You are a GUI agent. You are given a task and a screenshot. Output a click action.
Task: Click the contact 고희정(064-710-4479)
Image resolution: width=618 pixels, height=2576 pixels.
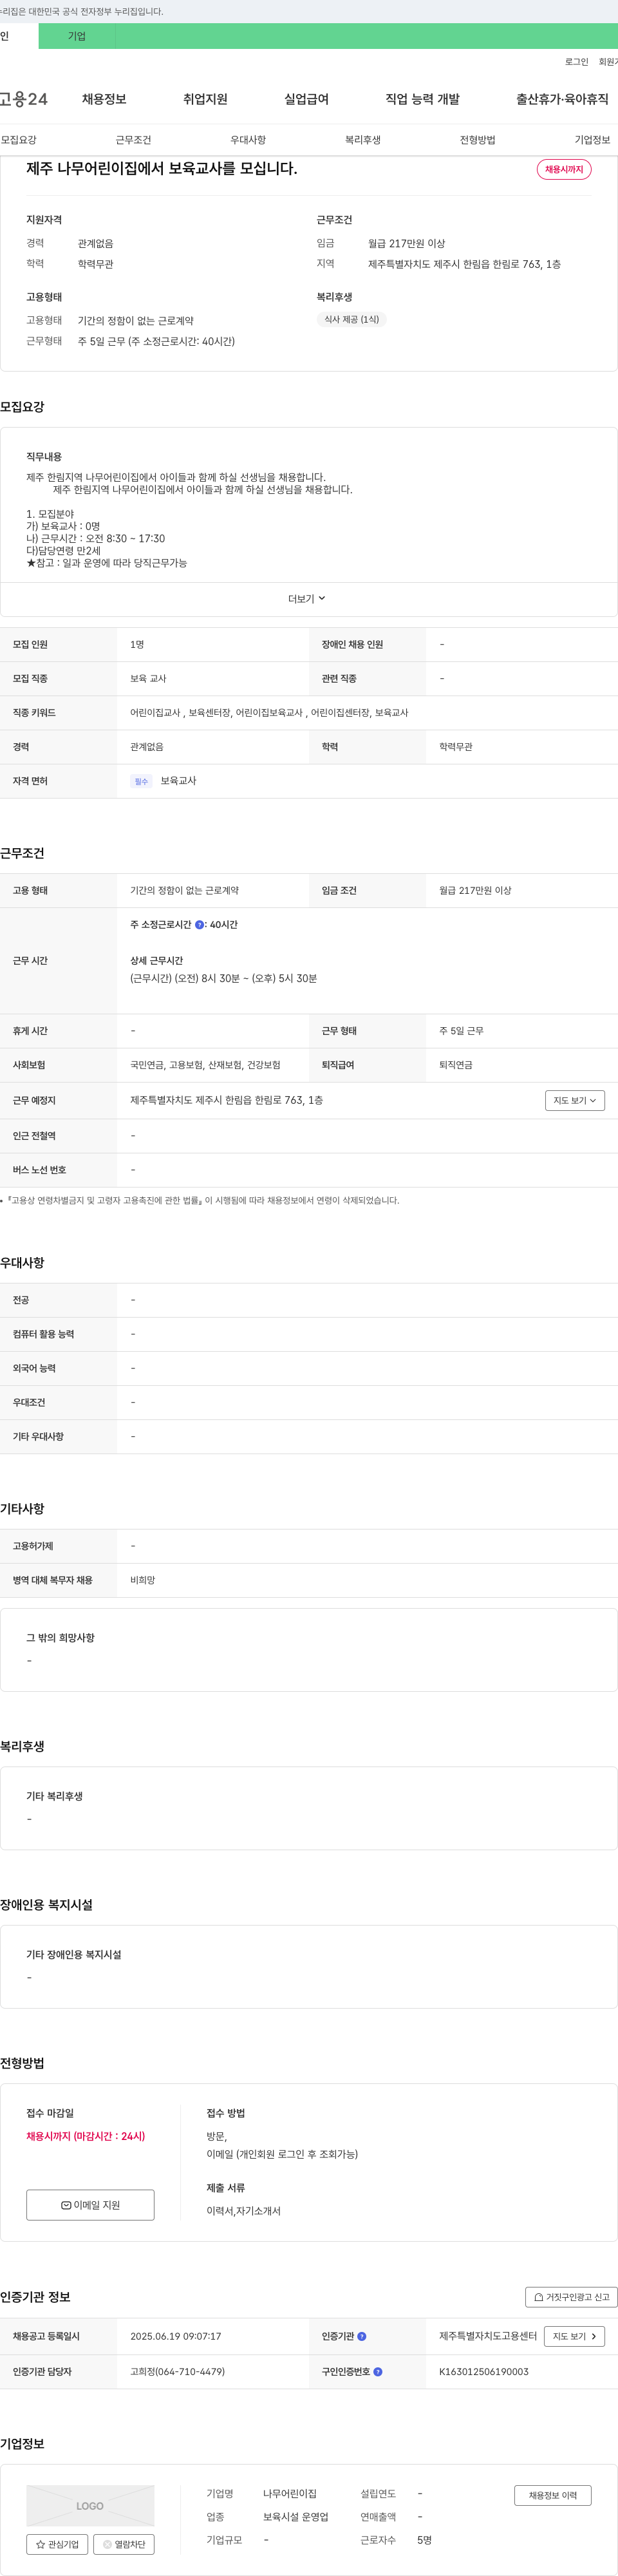pyautogui.click(x=177, y=2371)
